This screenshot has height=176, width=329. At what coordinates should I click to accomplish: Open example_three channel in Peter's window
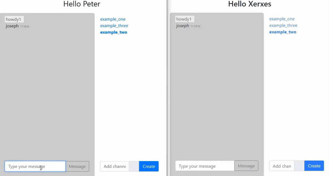click(114, 26)
